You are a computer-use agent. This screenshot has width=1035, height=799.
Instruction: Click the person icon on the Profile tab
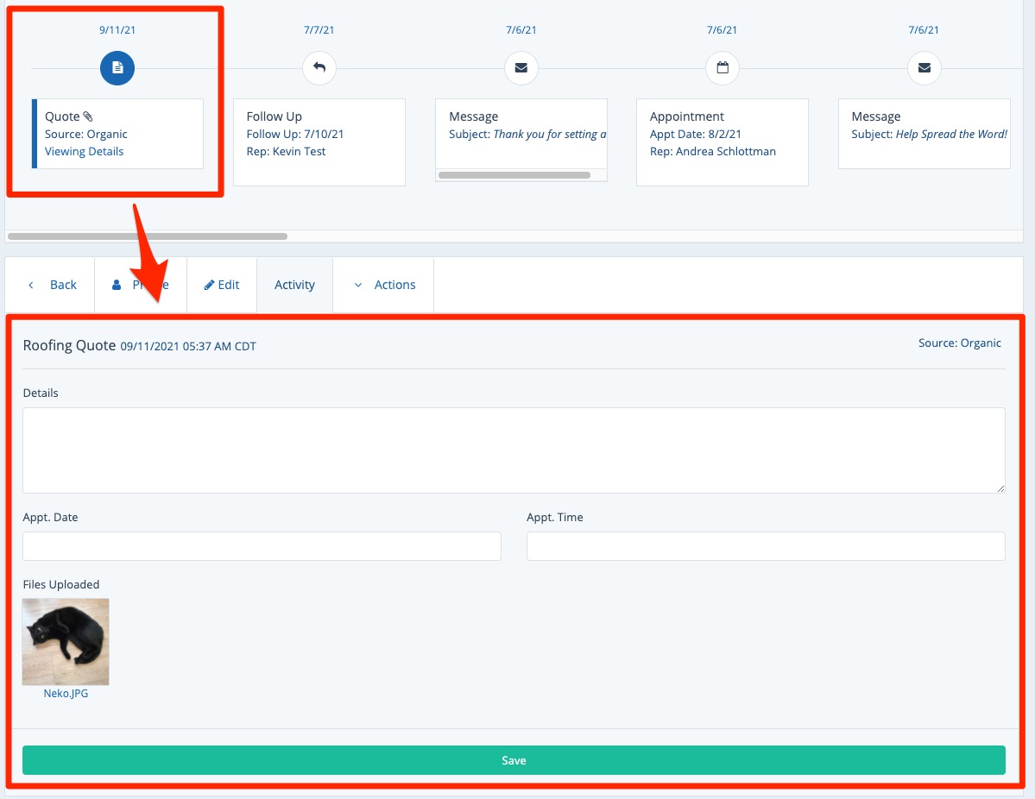(x=117, y=285)
